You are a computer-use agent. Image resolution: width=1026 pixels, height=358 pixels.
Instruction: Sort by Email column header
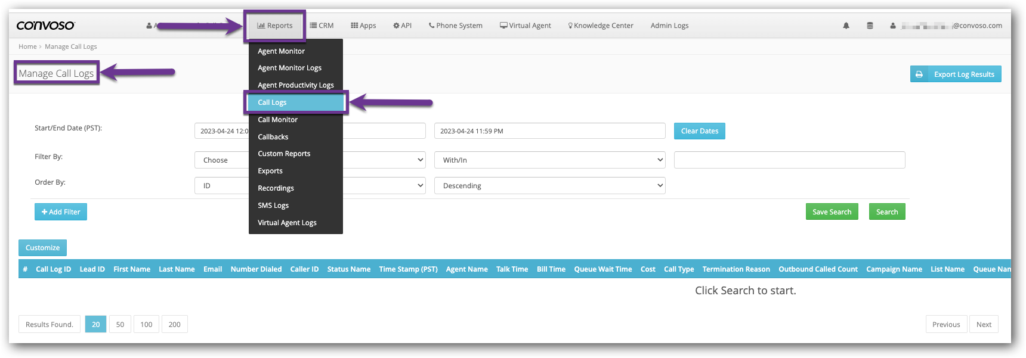(213, 269)
